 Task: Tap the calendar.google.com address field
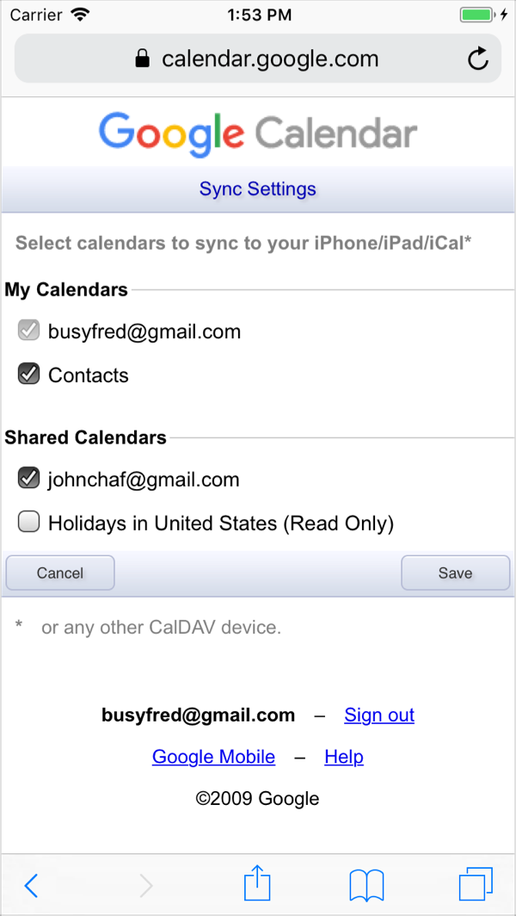[x=270, y=59]
